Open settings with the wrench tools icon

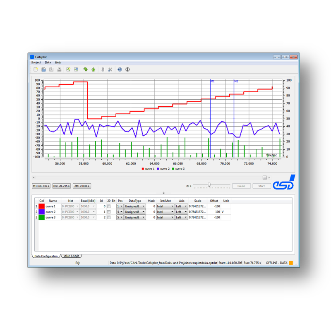110,70
